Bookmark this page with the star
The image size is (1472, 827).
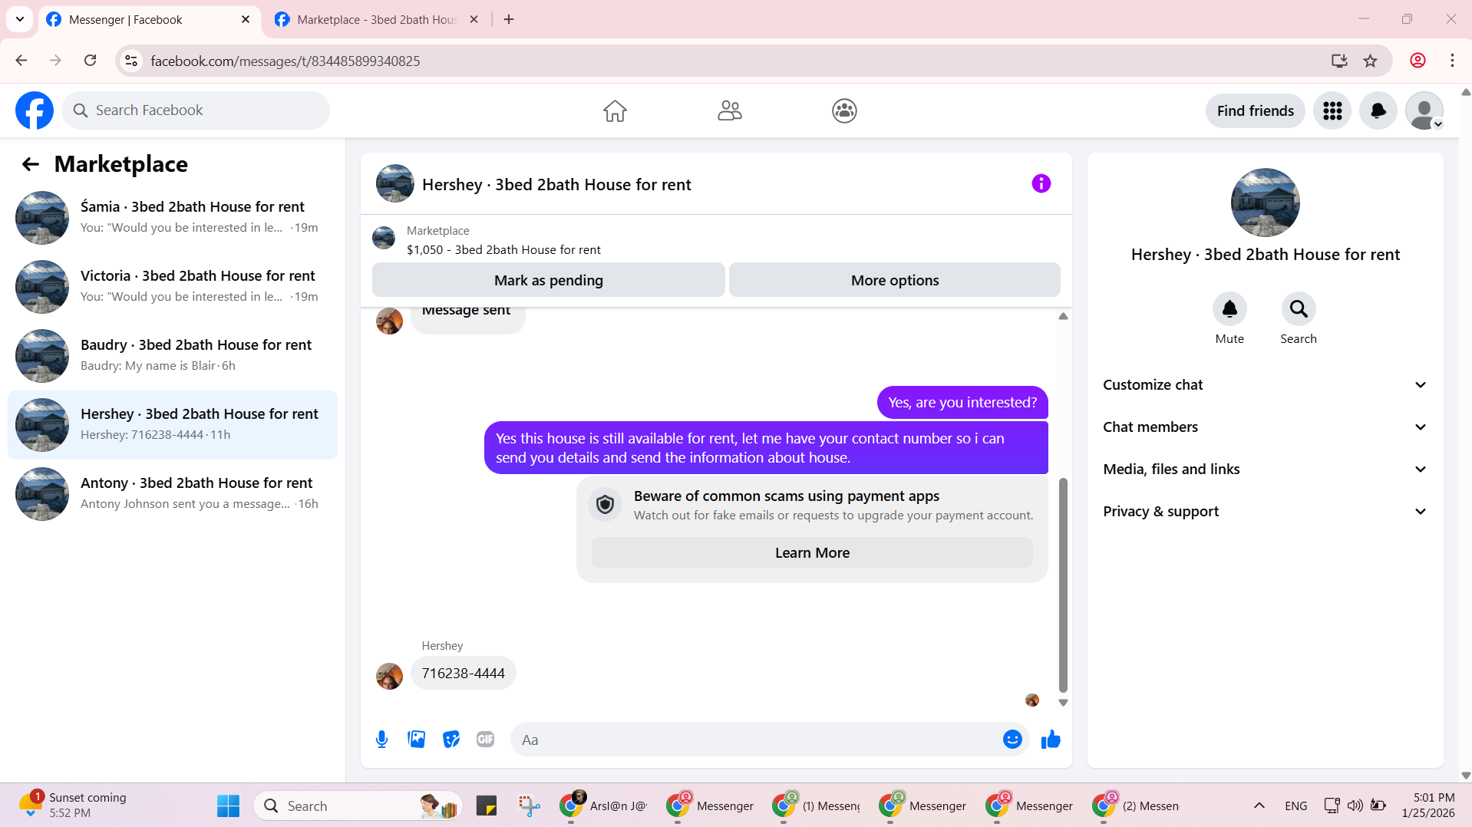click(x=1370, y=61)
